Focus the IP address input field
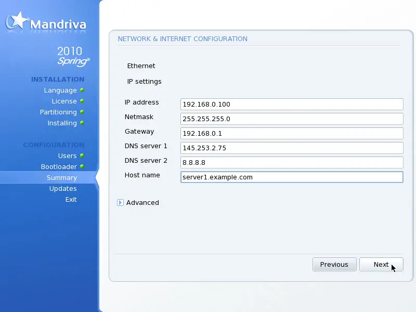Screen dimensions: 416x312 pos(292,105)
